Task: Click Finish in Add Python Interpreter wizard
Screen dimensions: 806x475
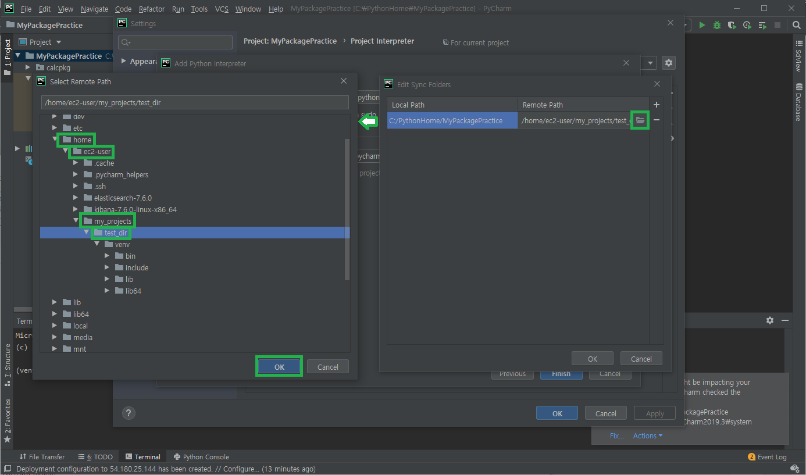Action: pos(561,374)
